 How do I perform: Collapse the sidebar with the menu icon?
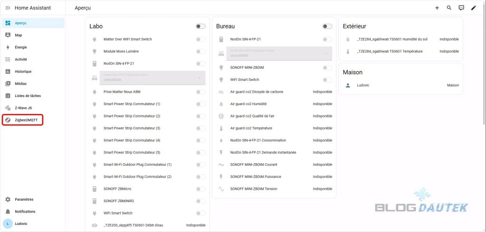[8, 8]
